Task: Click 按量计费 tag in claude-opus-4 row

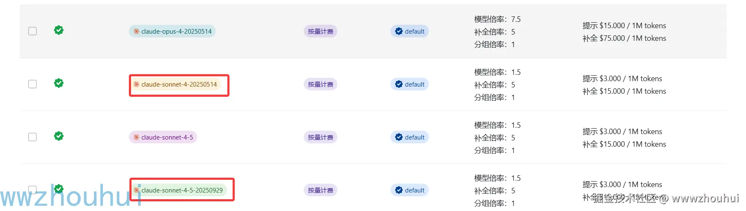Action: point(321,32)
